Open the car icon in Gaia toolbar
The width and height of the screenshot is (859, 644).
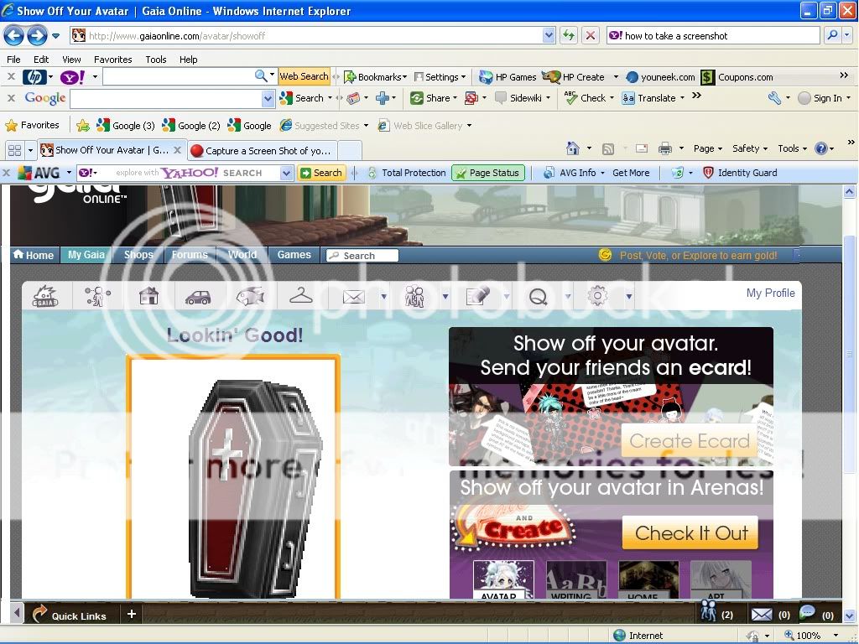pos(199,296)
